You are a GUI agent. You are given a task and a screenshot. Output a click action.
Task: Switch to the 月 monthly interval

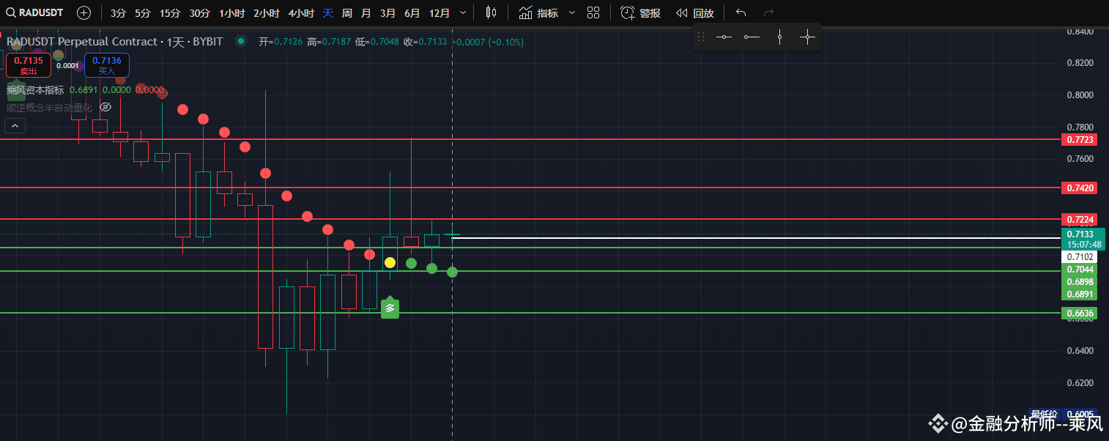point(366,13)
